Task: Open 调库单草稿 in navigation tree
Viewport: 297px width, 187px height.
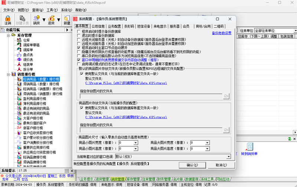Action: 31,45
